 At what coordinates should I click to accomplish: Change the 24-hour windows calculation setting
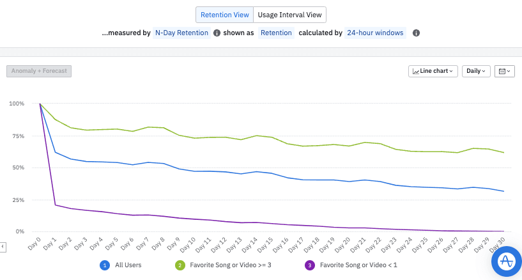pos(374,33)
